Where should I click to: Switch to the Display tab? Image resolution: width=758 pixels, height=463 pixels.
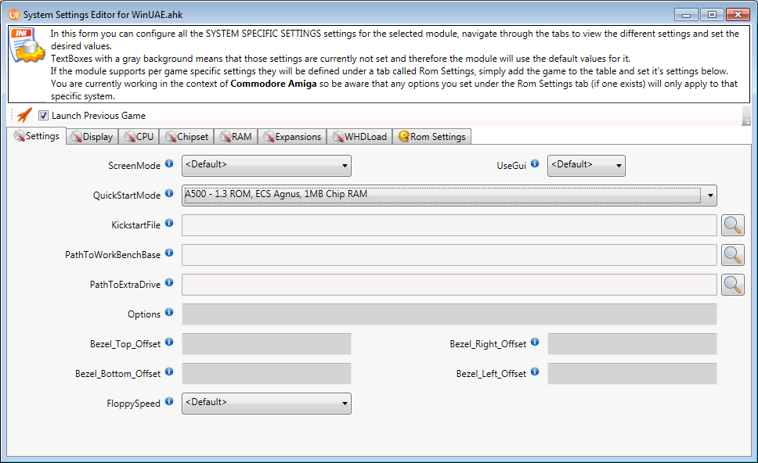tap(92, 137)
